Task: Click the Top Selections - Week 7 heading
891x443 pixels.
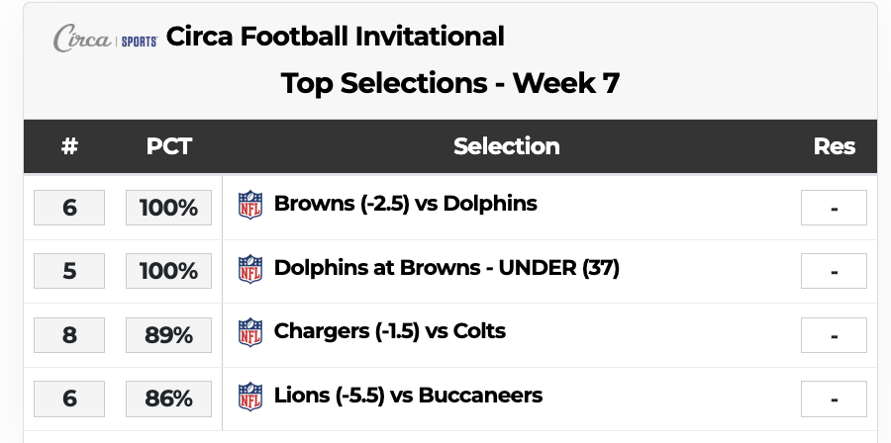Action: [450, 83]
